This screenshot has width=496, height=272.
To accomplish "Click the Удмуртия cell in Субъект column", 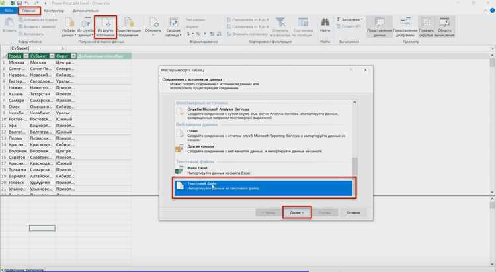I will click(x=42, y=183).
